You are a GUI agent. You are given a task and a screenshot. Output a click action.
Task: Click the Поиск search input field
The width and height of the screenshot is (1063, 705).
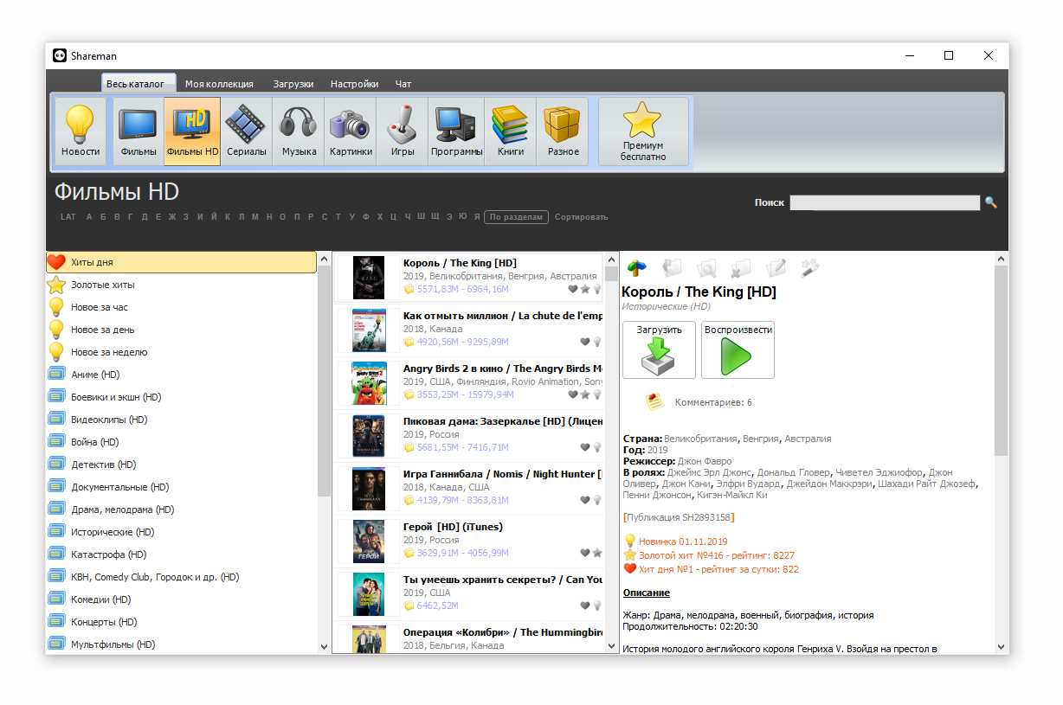click(x=884, y=202)
